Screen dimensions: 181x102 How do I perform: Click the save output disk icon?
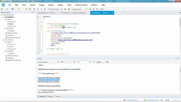107,62
